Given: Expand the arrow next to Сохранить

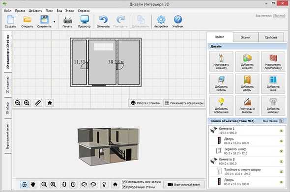Looking at the screenshot, I should (54, 22).
